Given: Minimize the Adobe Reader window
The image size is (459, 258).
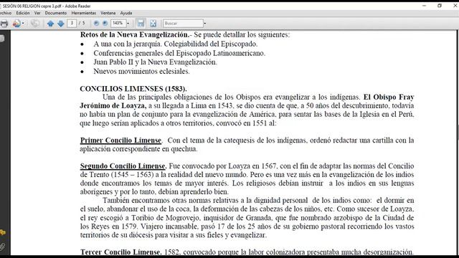Looking at the screenshot, I should click(x=424, y=6).
